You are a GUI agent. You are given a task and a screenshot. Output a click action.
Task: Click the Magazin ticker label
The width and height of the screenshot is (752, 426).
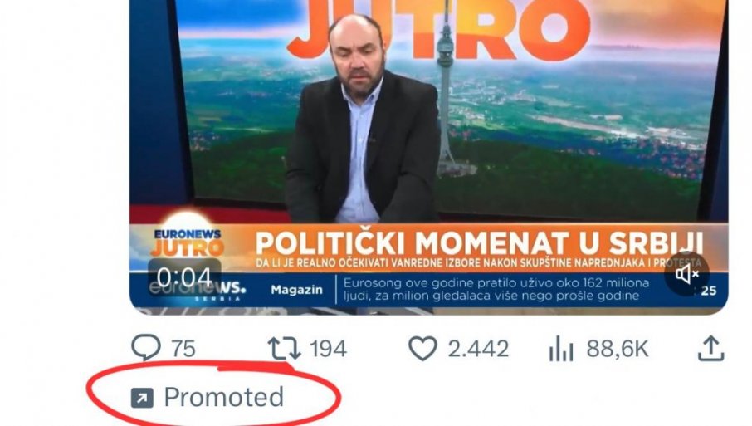[296, 290]
